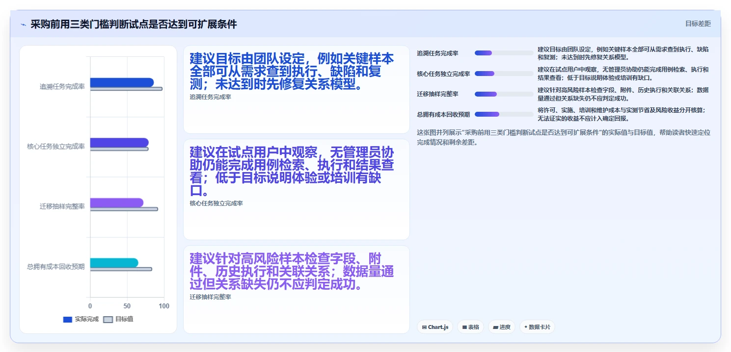This screenshot has width=731, height=352.
Task: Click the 核心任务独立完成率 label in the progress list
Action: (x=443, y=74)
